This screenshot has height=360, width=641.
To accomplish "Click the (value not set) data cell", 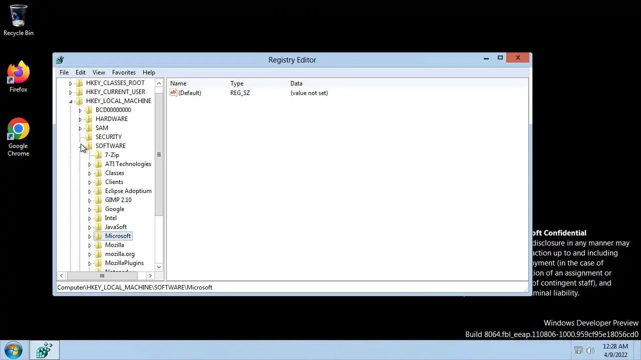I will point(309,93).
